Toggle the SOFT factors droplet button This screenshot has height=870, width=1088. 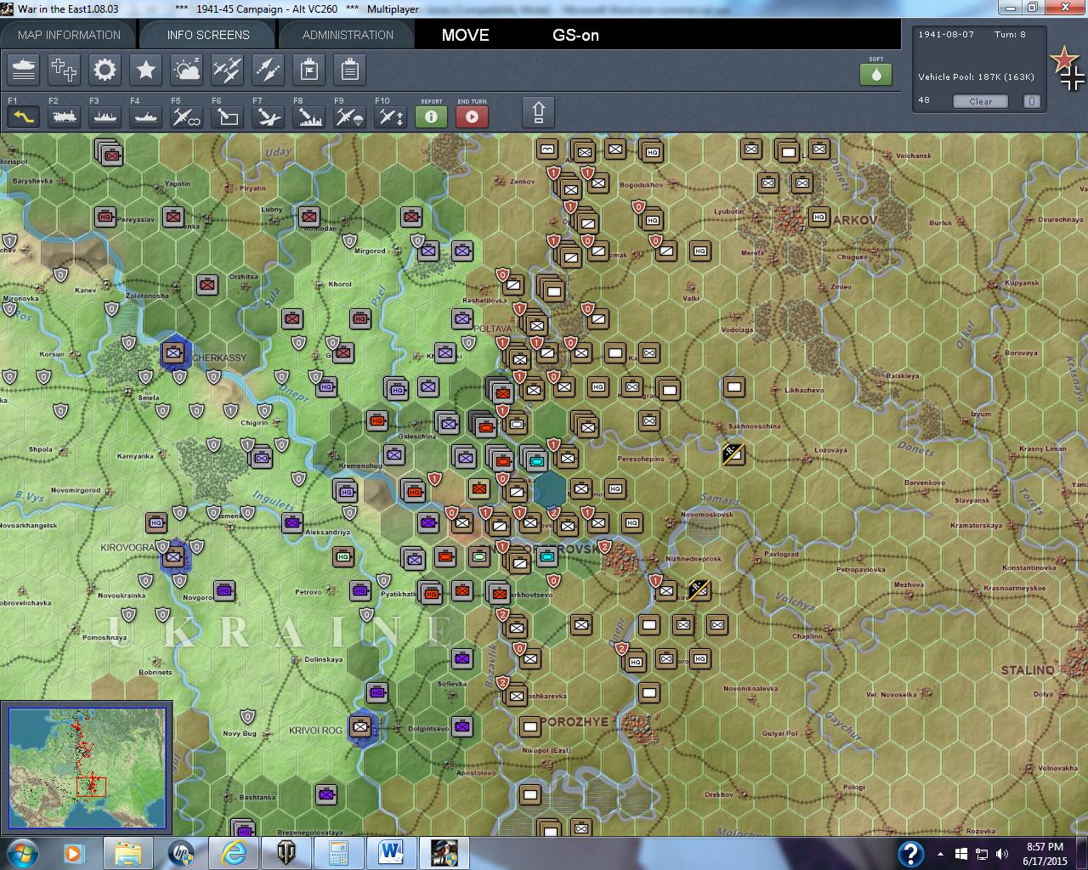click(876, 74)
